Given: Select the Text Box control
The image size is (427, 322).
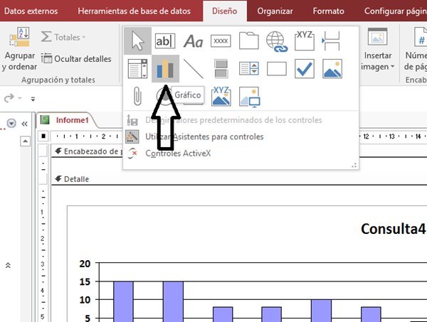Looking at the screenshot, I should tap(165, 41).
